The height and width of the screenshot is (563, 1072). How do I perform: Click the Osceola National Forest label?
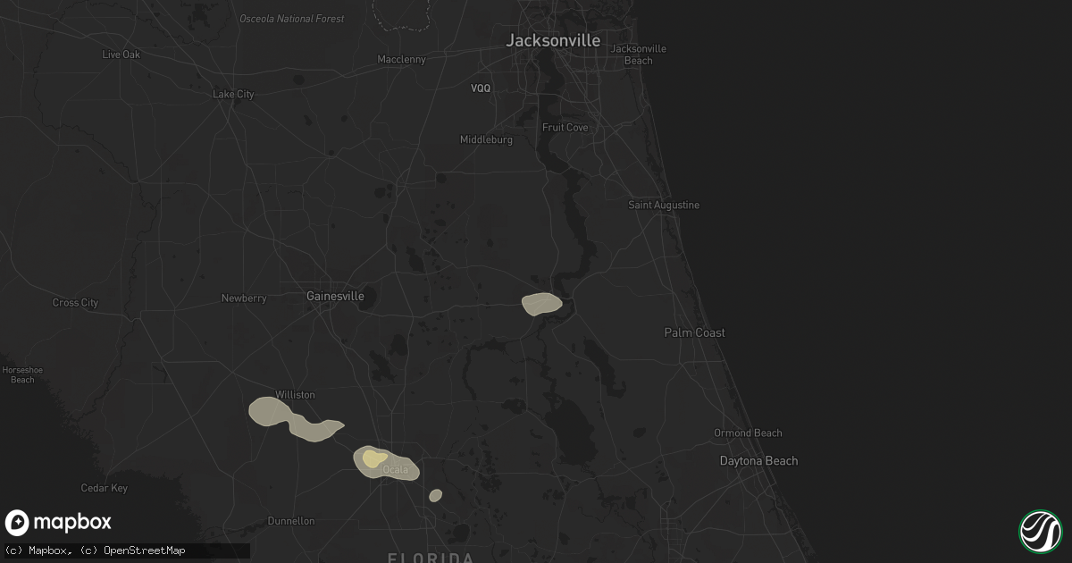point(291,19)
